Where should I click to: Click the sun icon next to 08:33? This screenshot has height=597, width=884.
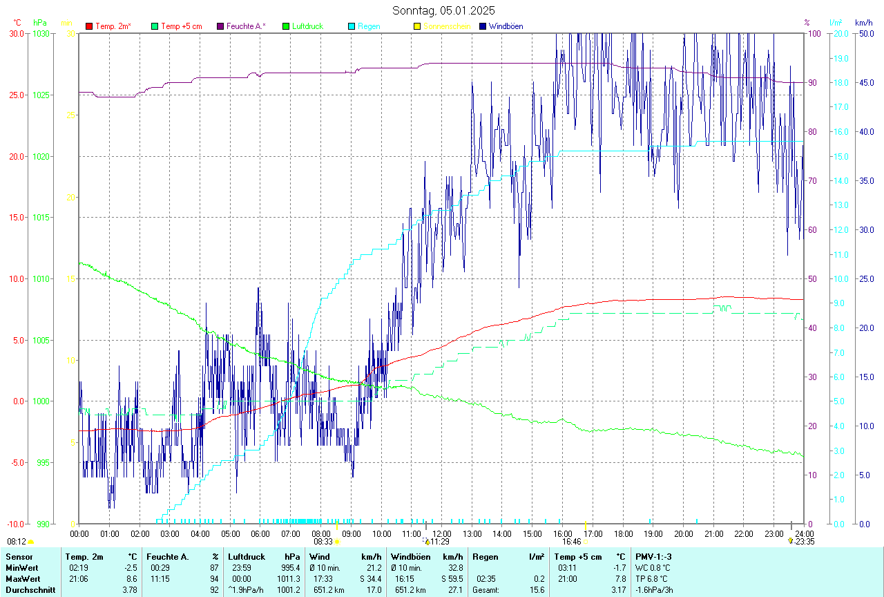338,542
